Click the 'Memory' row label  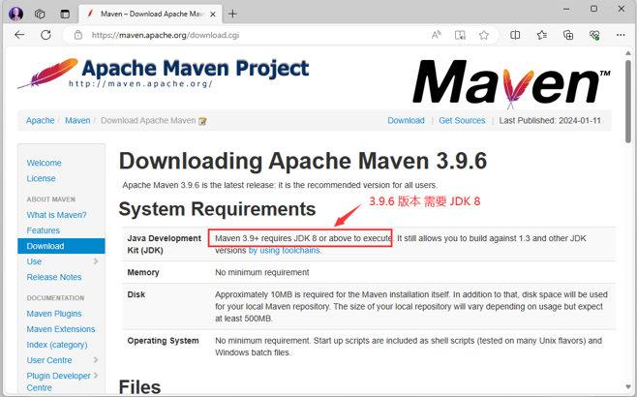click(x=143, y=272)
